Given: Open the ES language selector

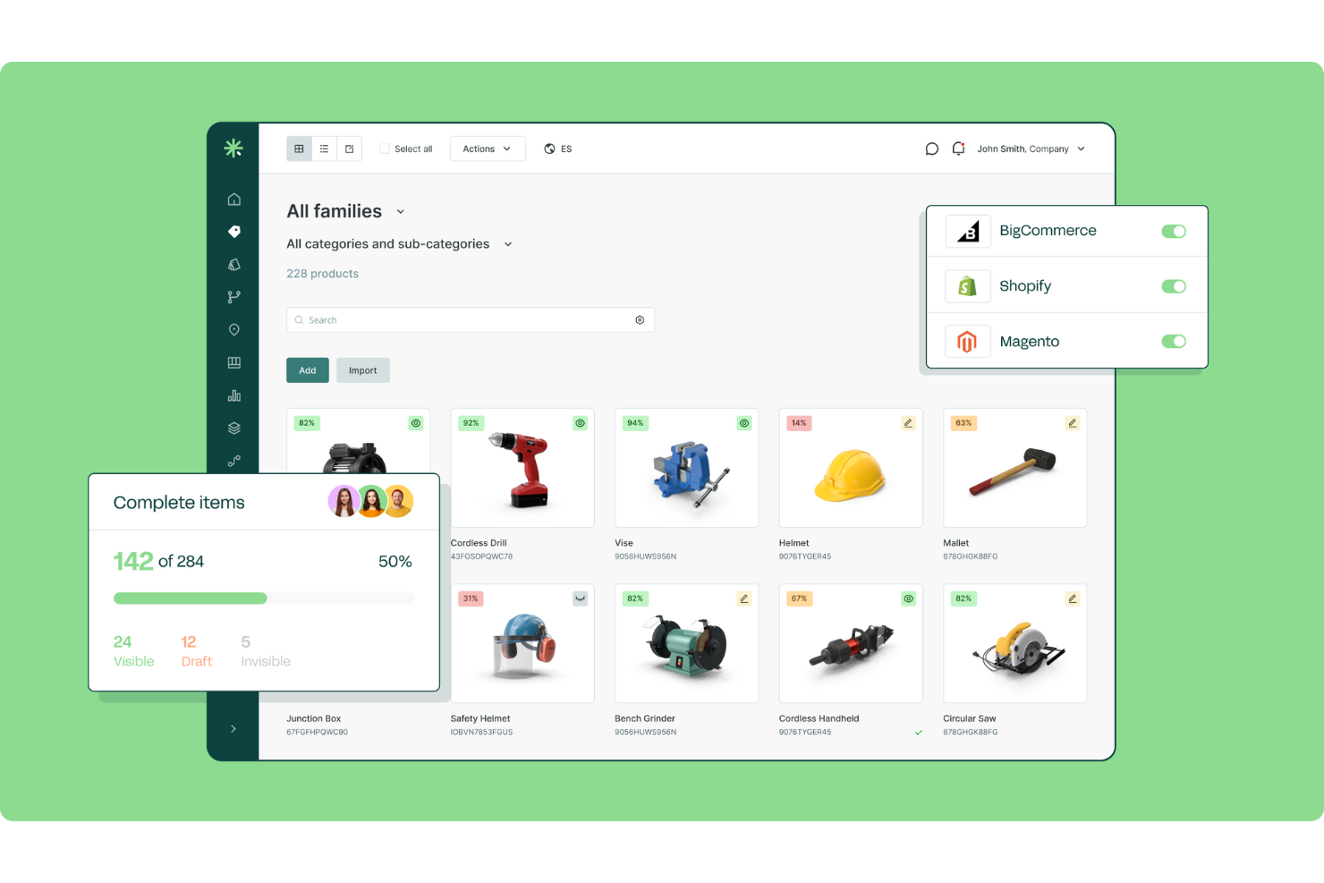Looking at the screenshot, I should 558,149.
